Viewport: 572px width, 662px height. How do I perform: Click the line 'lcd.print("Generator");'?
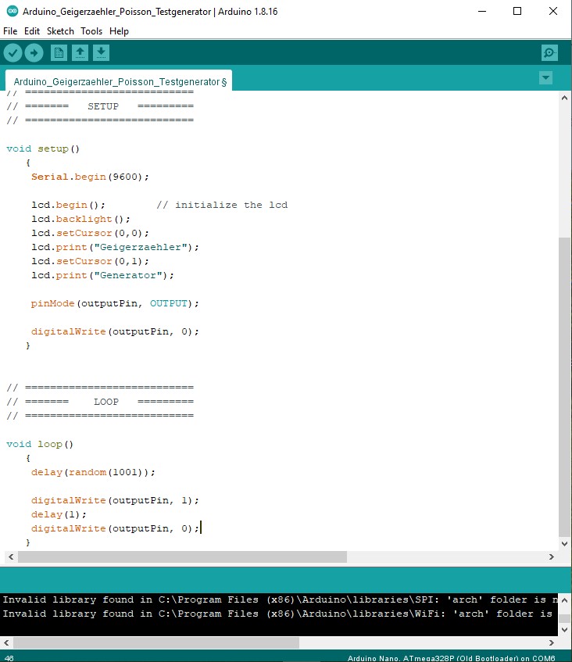click(x=102, y=275)
